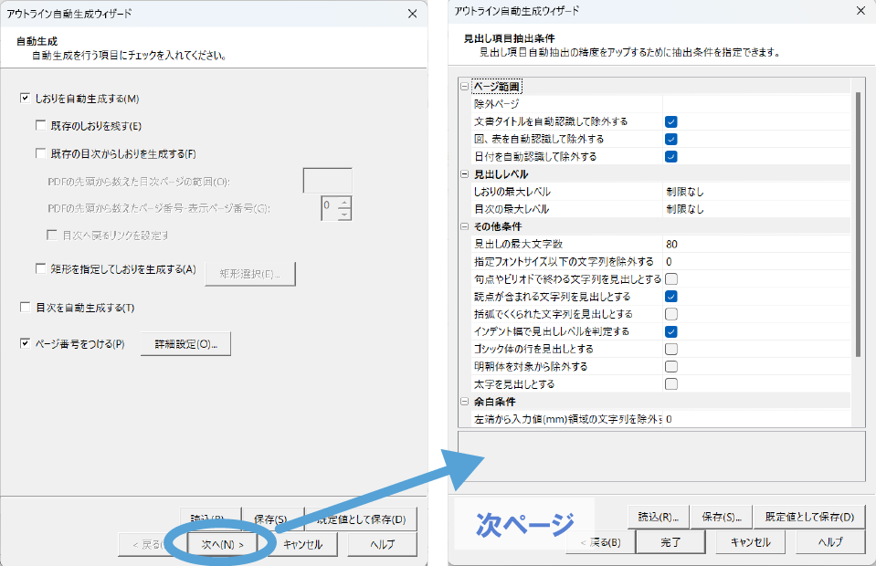Viewport: 876px width, 566px height.
Task: Click 詳細設定(O)... button
Action: pyautogui.click(x=185, y=344)
